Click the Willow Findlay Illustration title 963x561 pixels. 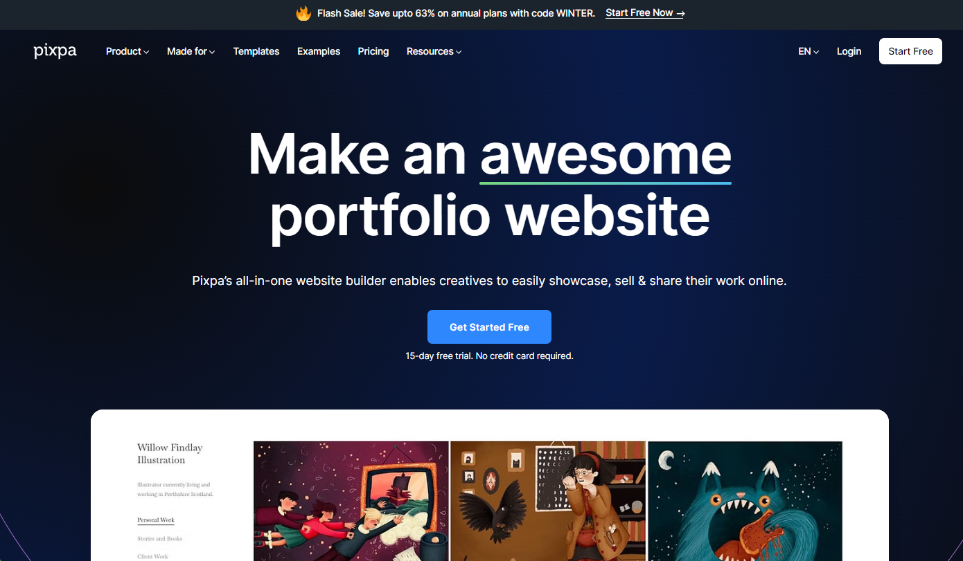(170, 454)
